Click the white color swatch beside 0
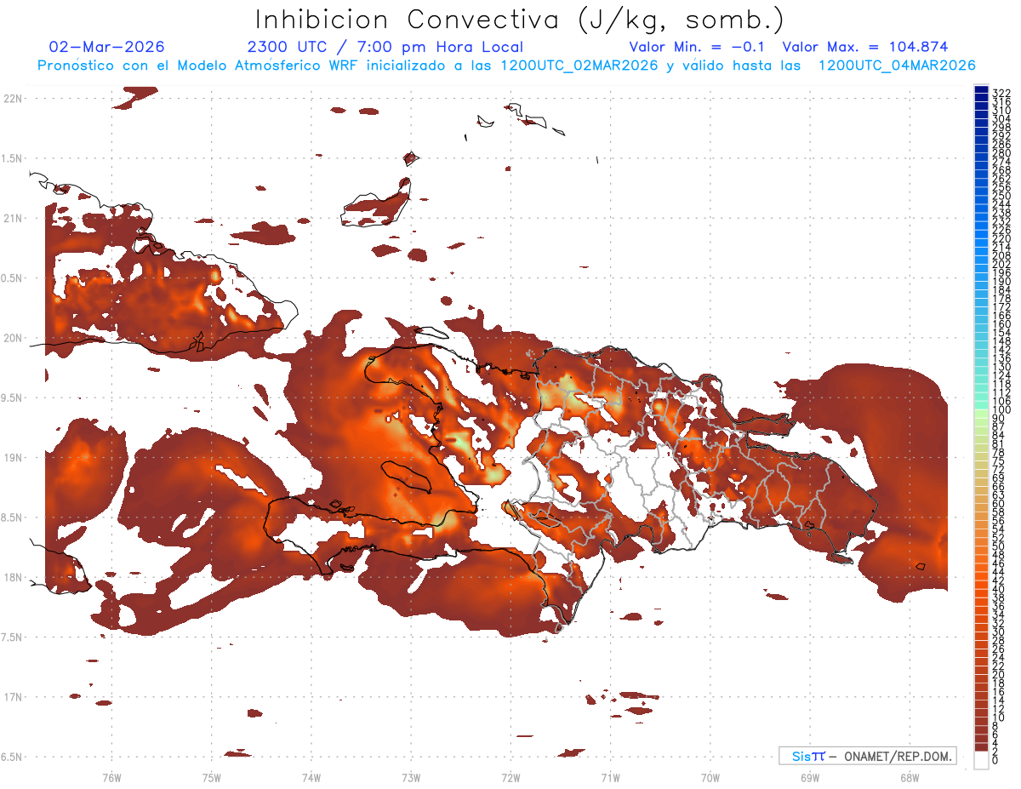 (x=981, y=761)
